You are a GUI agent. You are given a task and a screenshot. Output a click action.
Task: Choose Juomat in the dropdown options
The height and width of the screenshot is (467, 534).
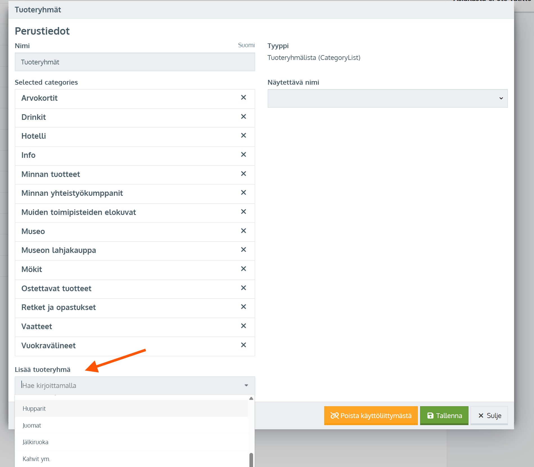pyautogui.click(x=32, y=425)
